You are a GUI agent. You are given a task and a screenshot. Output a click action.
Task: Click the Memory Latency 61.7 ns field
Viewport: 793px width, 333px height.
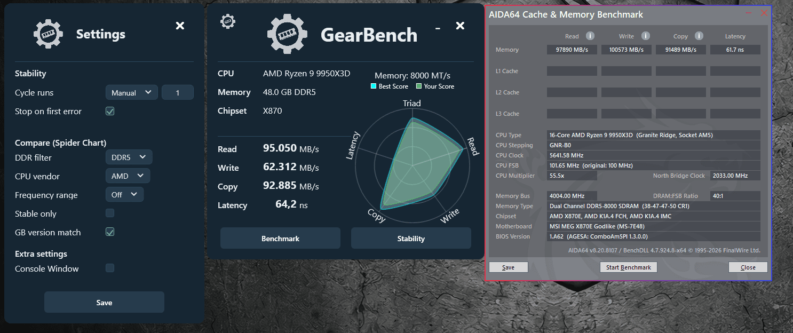[735, 50]
